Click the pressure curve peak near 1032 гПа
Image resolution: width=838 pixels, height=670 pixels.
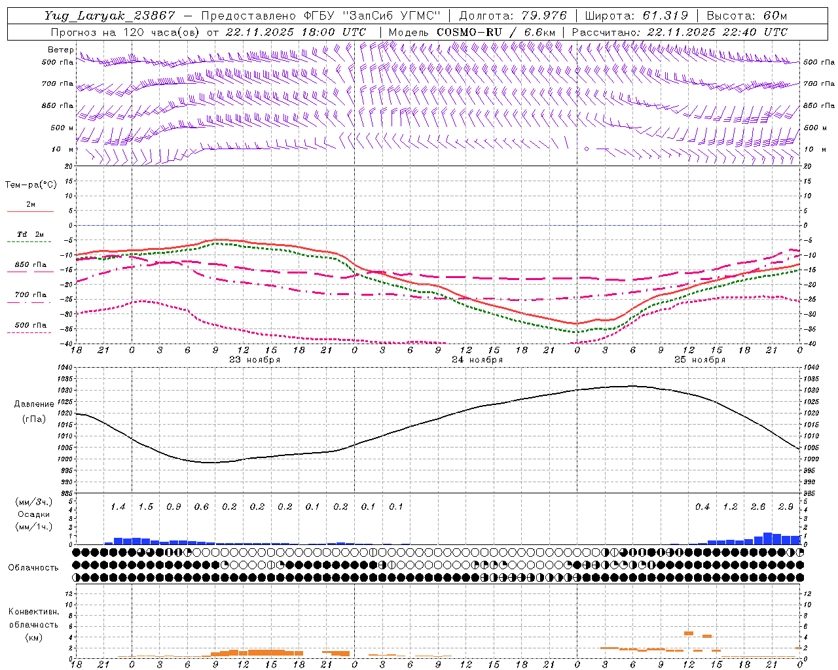[x=632, y=386]
